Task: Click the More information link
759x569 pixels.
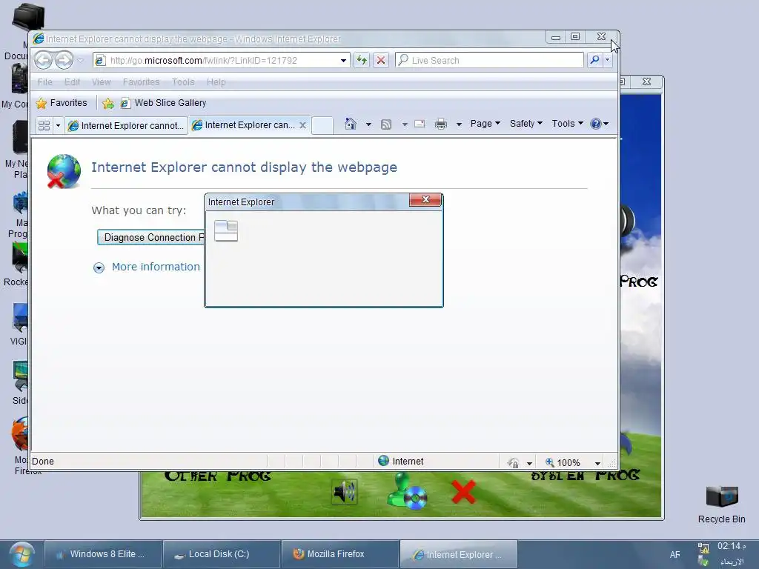Action: pyautogui.click(x=156, y=267)
